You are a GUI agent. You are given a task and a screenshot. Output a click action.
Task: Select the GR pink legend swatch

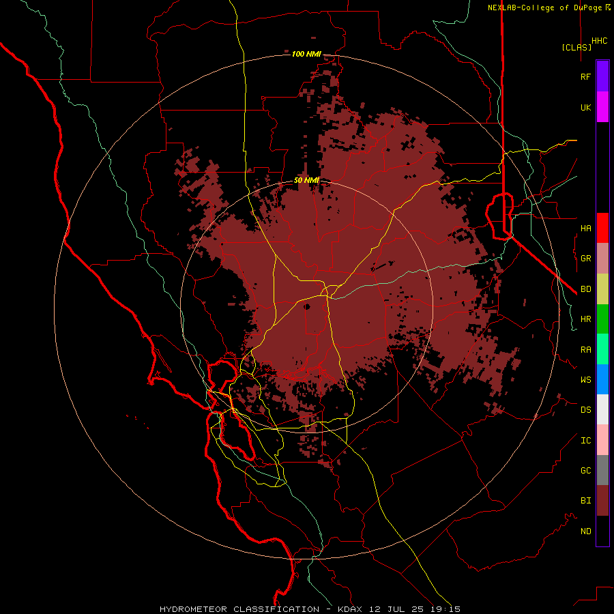click(602, 258)
